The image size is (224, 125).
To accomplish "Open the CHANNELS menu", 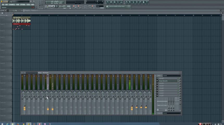I will [x=12, y=4].
